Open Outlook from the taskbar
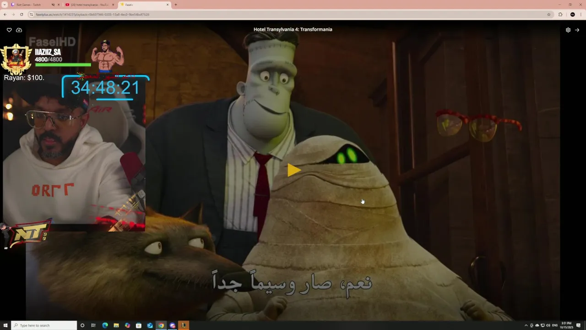Image resolution: width=586 pixels, height=330 pixels. pos(150,325)
